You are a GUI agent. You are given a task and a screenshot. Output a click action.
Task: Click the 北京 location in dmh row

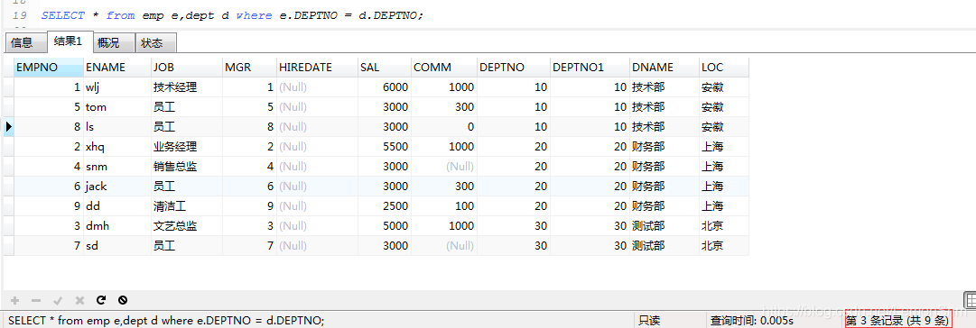click(723, 226)
